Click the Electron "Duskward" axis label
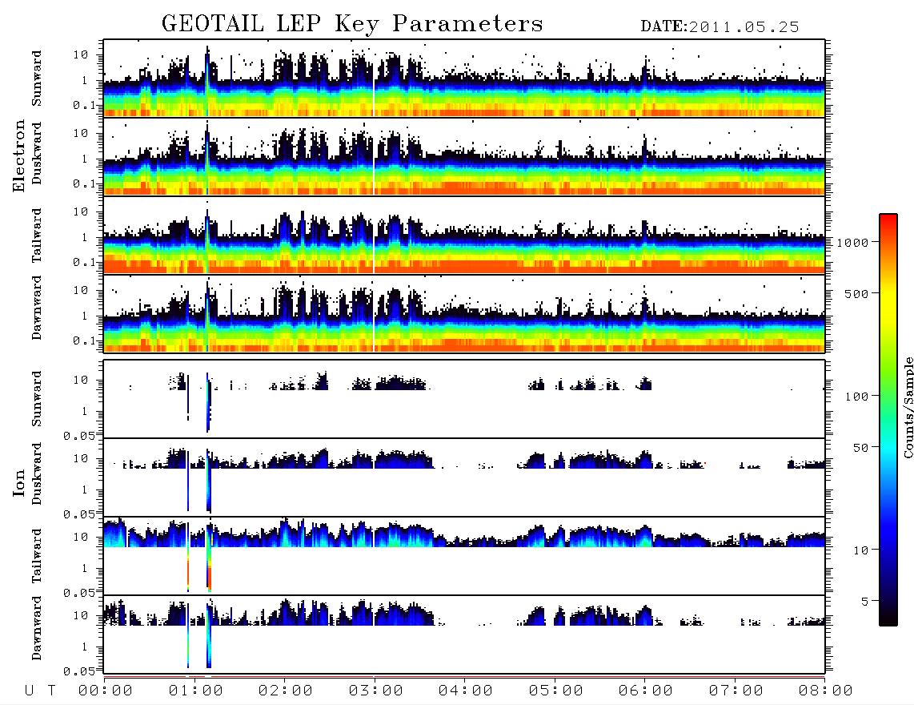 (x=37, y=154)
